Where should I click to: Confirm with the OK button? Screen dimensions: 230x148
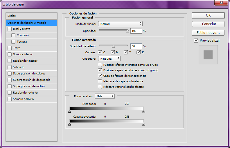tap(208, 15)
